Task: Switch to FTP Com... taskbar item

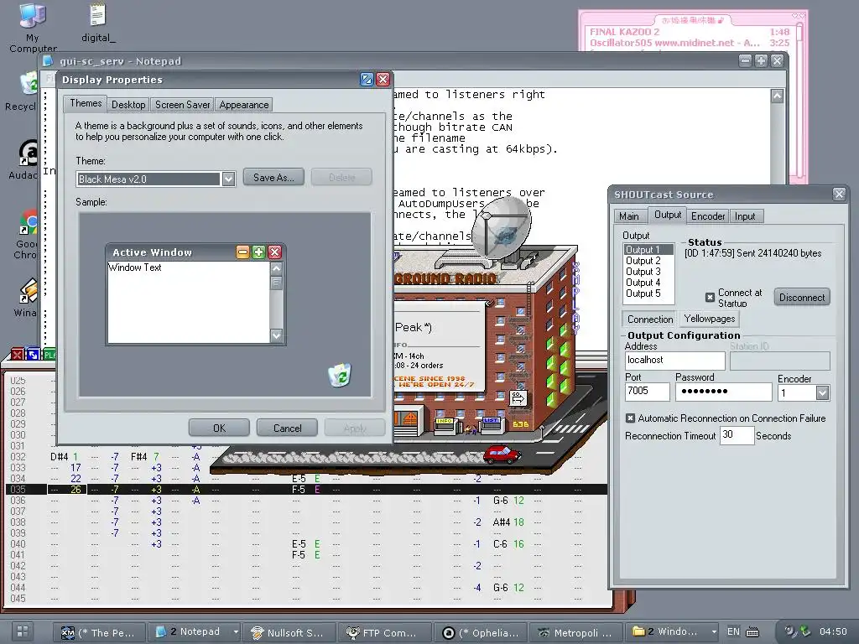Action: coord(384,632)
